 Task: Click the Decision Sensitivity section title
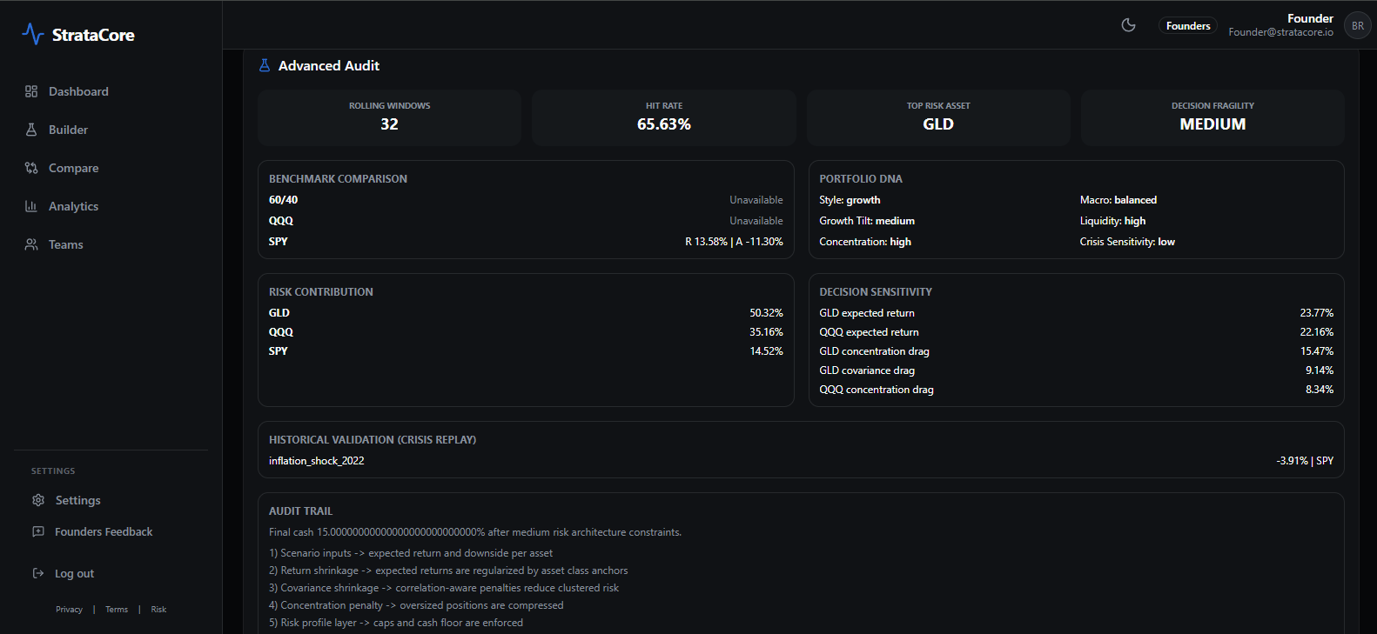876,292
